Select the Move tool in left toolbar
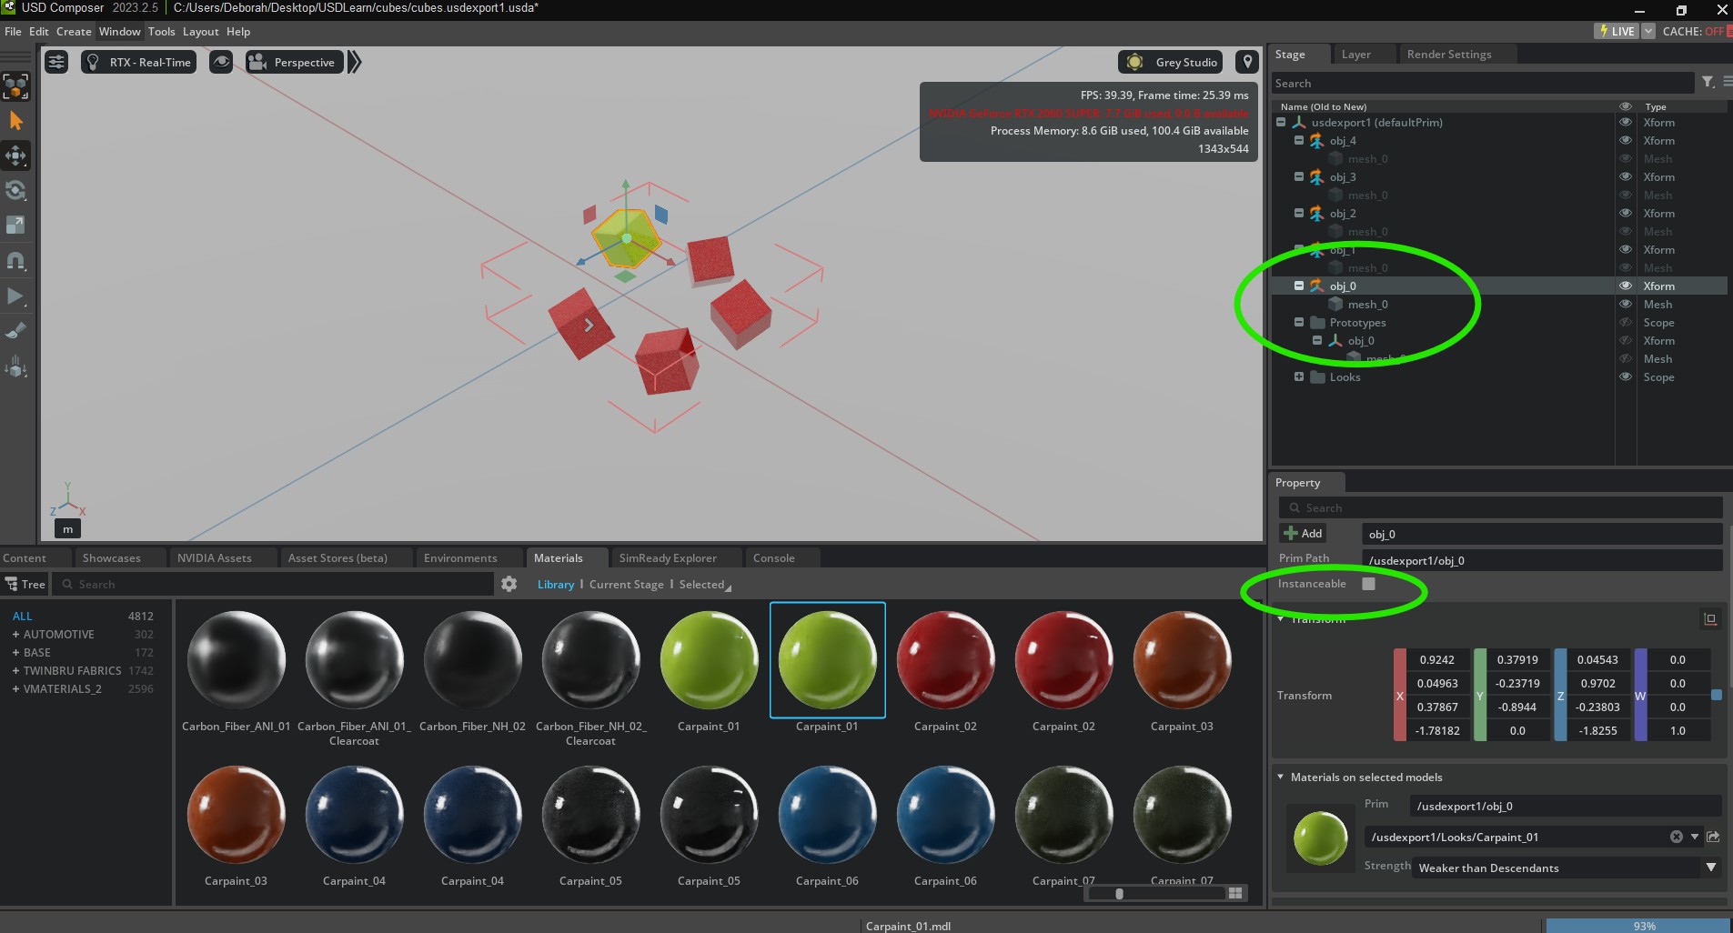Screen dimensions: 1733x933 click(15, 155)
